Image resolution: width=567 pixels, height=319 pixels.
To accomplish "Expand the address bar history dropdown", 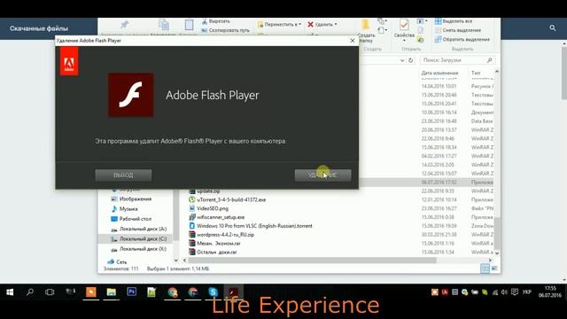I will click(x=402, y=60).
